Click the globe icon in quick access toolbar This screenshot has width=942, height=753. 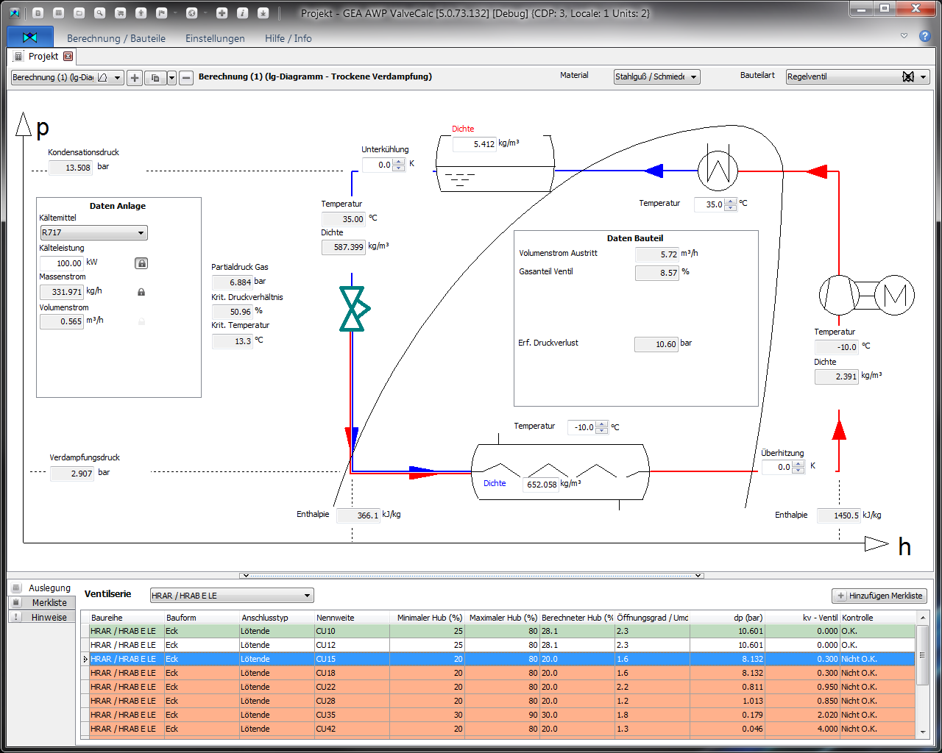click(x=192, y=13)
